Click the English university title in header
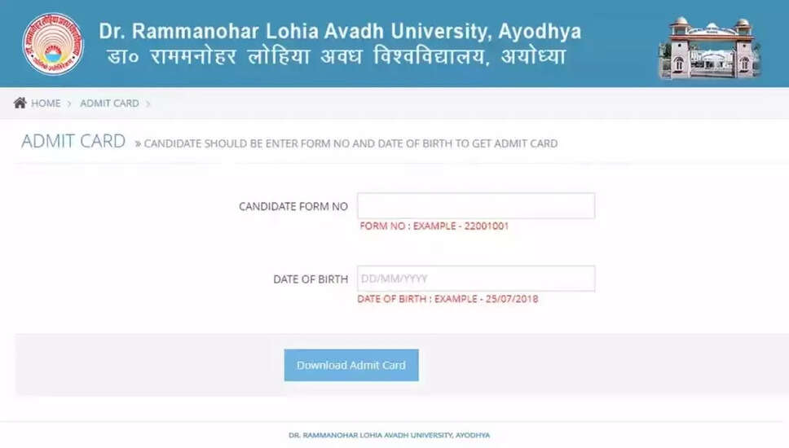The height and width of the screenshot is (448, 789). [340, 32]
